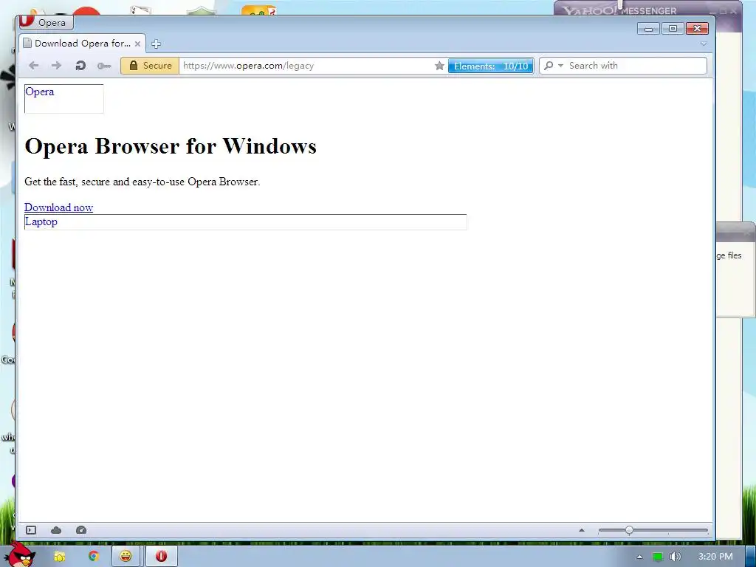This screenshot has width=756, height=567.
Task: Reload the page with the refresh icon
Action: 80,66
